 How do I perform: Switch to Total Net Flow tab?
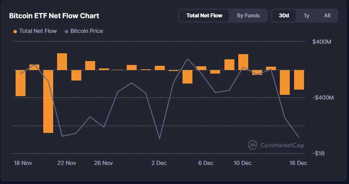coord(204,16)
